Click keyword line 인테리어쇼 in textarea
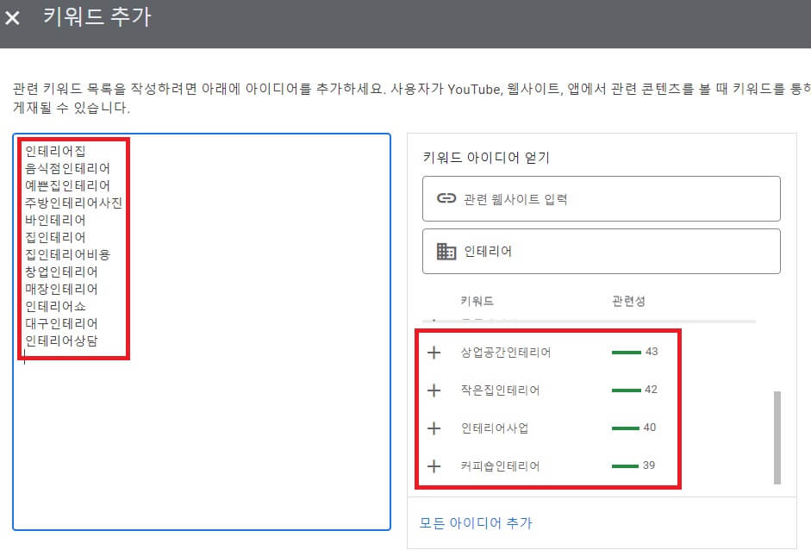 tap(55, 306)
